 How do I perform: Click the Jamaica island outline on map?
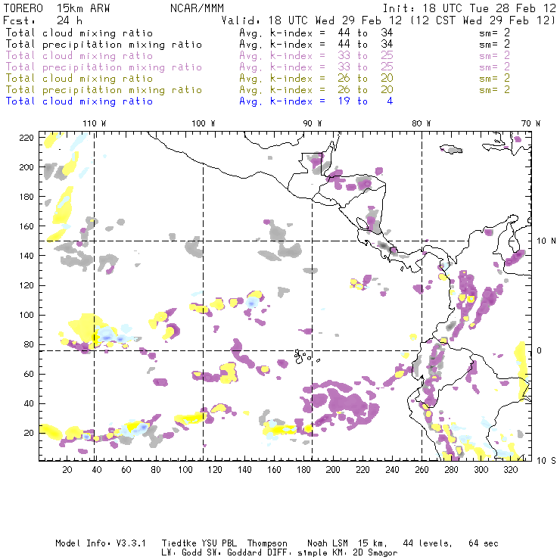tap(451, 149)
